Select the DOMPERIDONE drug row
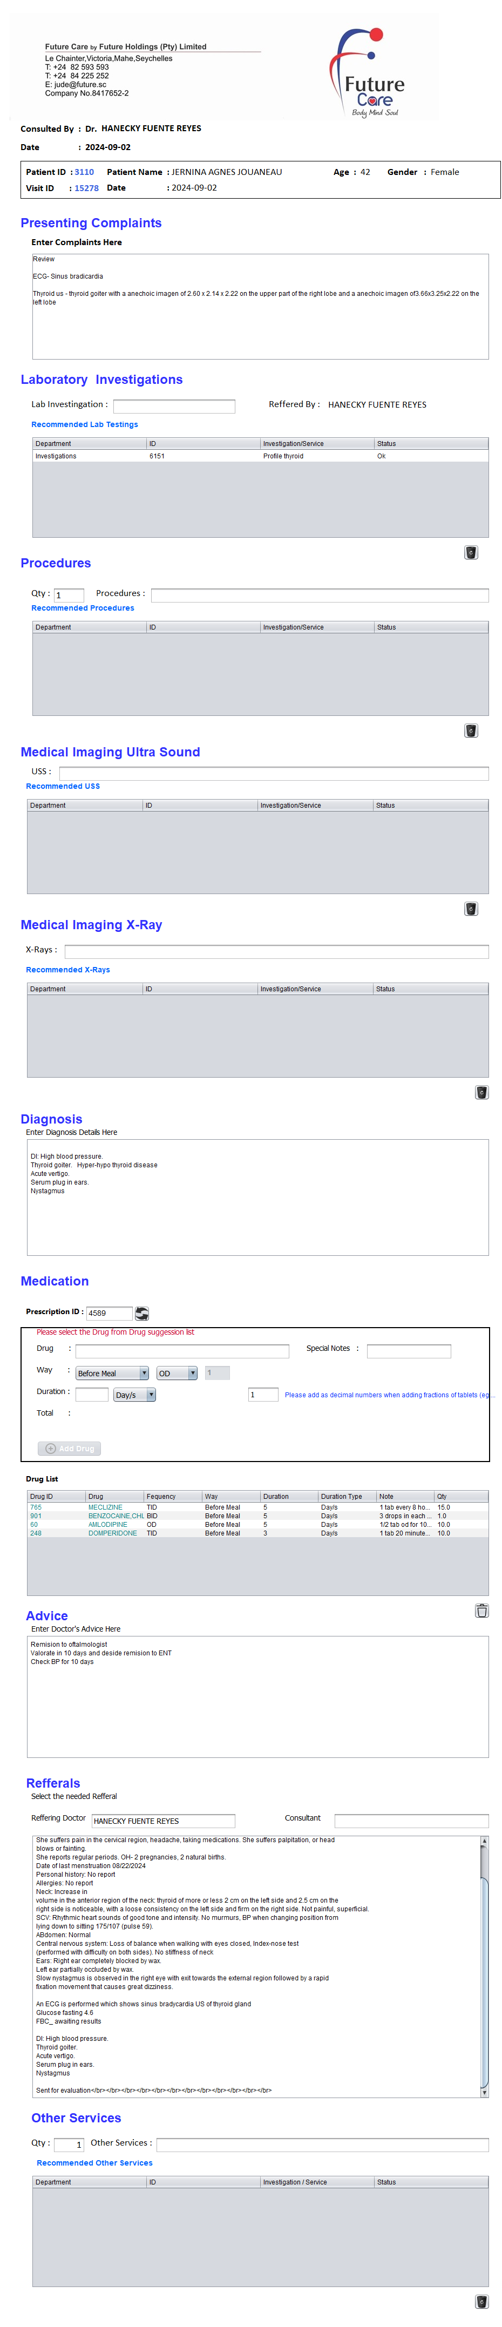 point(112,1533)
